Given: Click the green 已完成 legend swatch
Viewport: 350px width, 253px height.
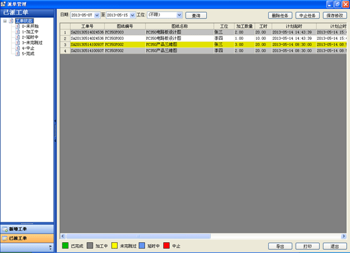Looking at the screenshot, I should (x=65, y=245).
